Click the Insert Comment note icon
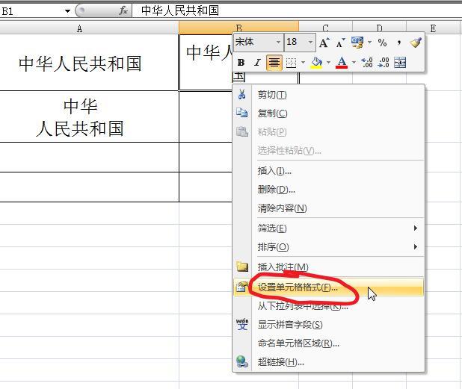Viewport: 462px width, 389px height. (242, 267)
